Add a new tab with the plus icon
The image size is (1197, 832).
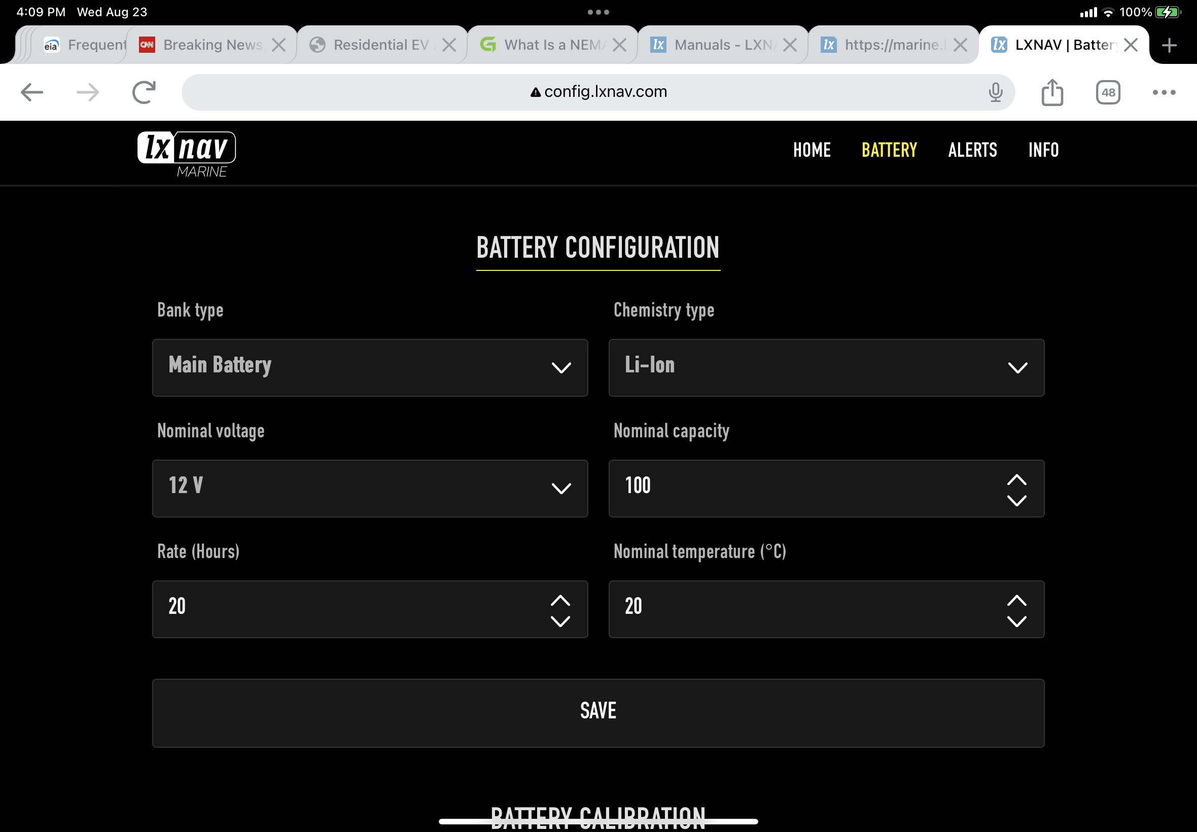tap(1170, 45)
